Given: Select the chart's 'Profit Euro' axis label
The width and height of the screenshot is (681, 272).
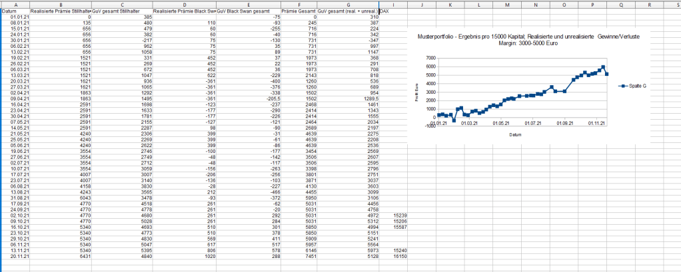Looking at the screenshot, I should [x=416, y=94].
